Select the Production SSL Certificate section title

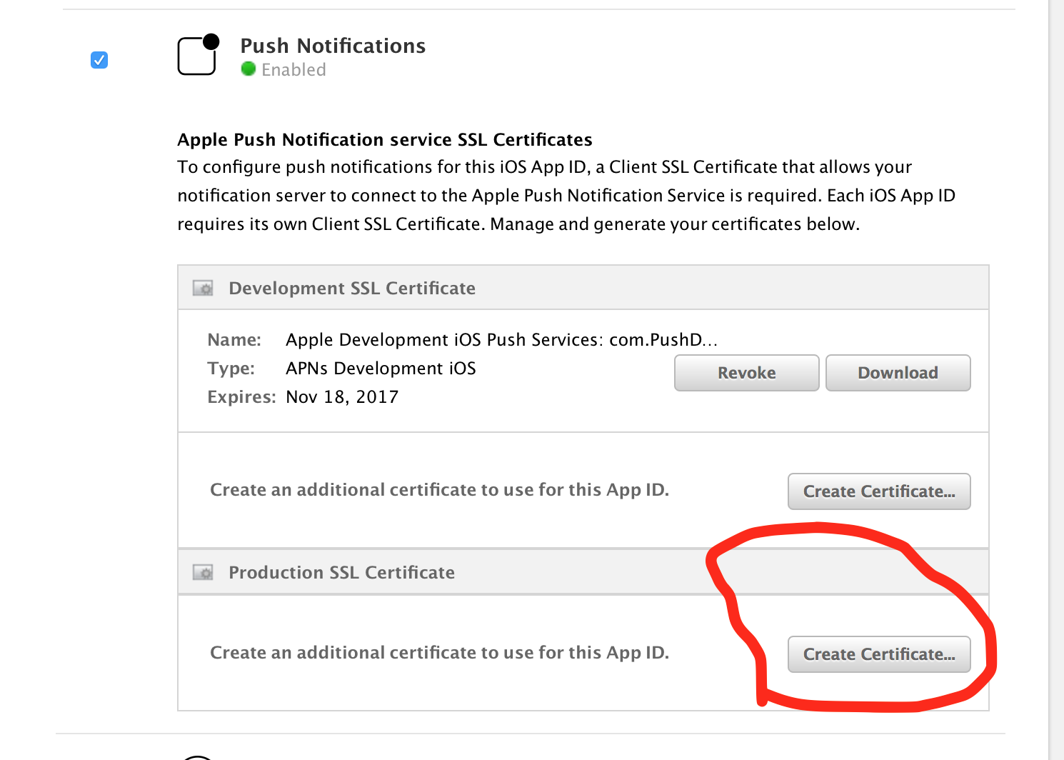(341, 573)
